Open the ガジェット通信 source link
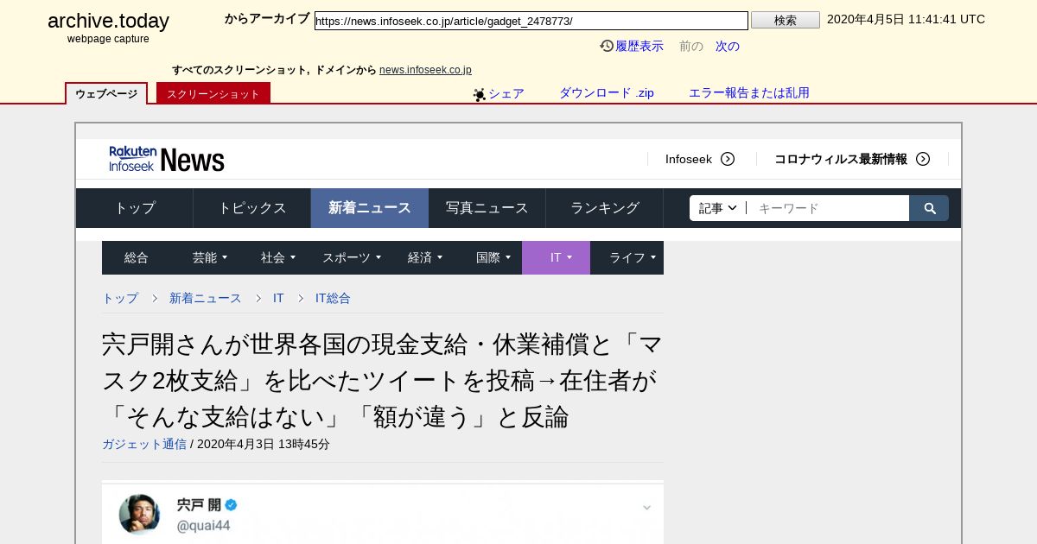Image resolution: width=1037 pixels, height=544 pixels. 144,444
